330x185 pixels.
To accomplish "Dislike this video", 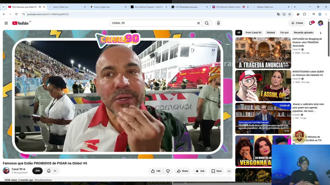I will click(168, 171).
